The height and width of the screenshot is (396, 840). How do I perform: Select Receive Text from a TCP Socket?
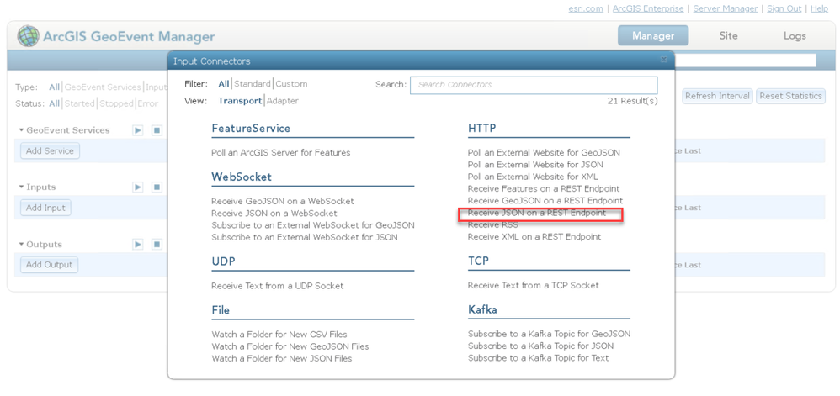pos(533,285)
